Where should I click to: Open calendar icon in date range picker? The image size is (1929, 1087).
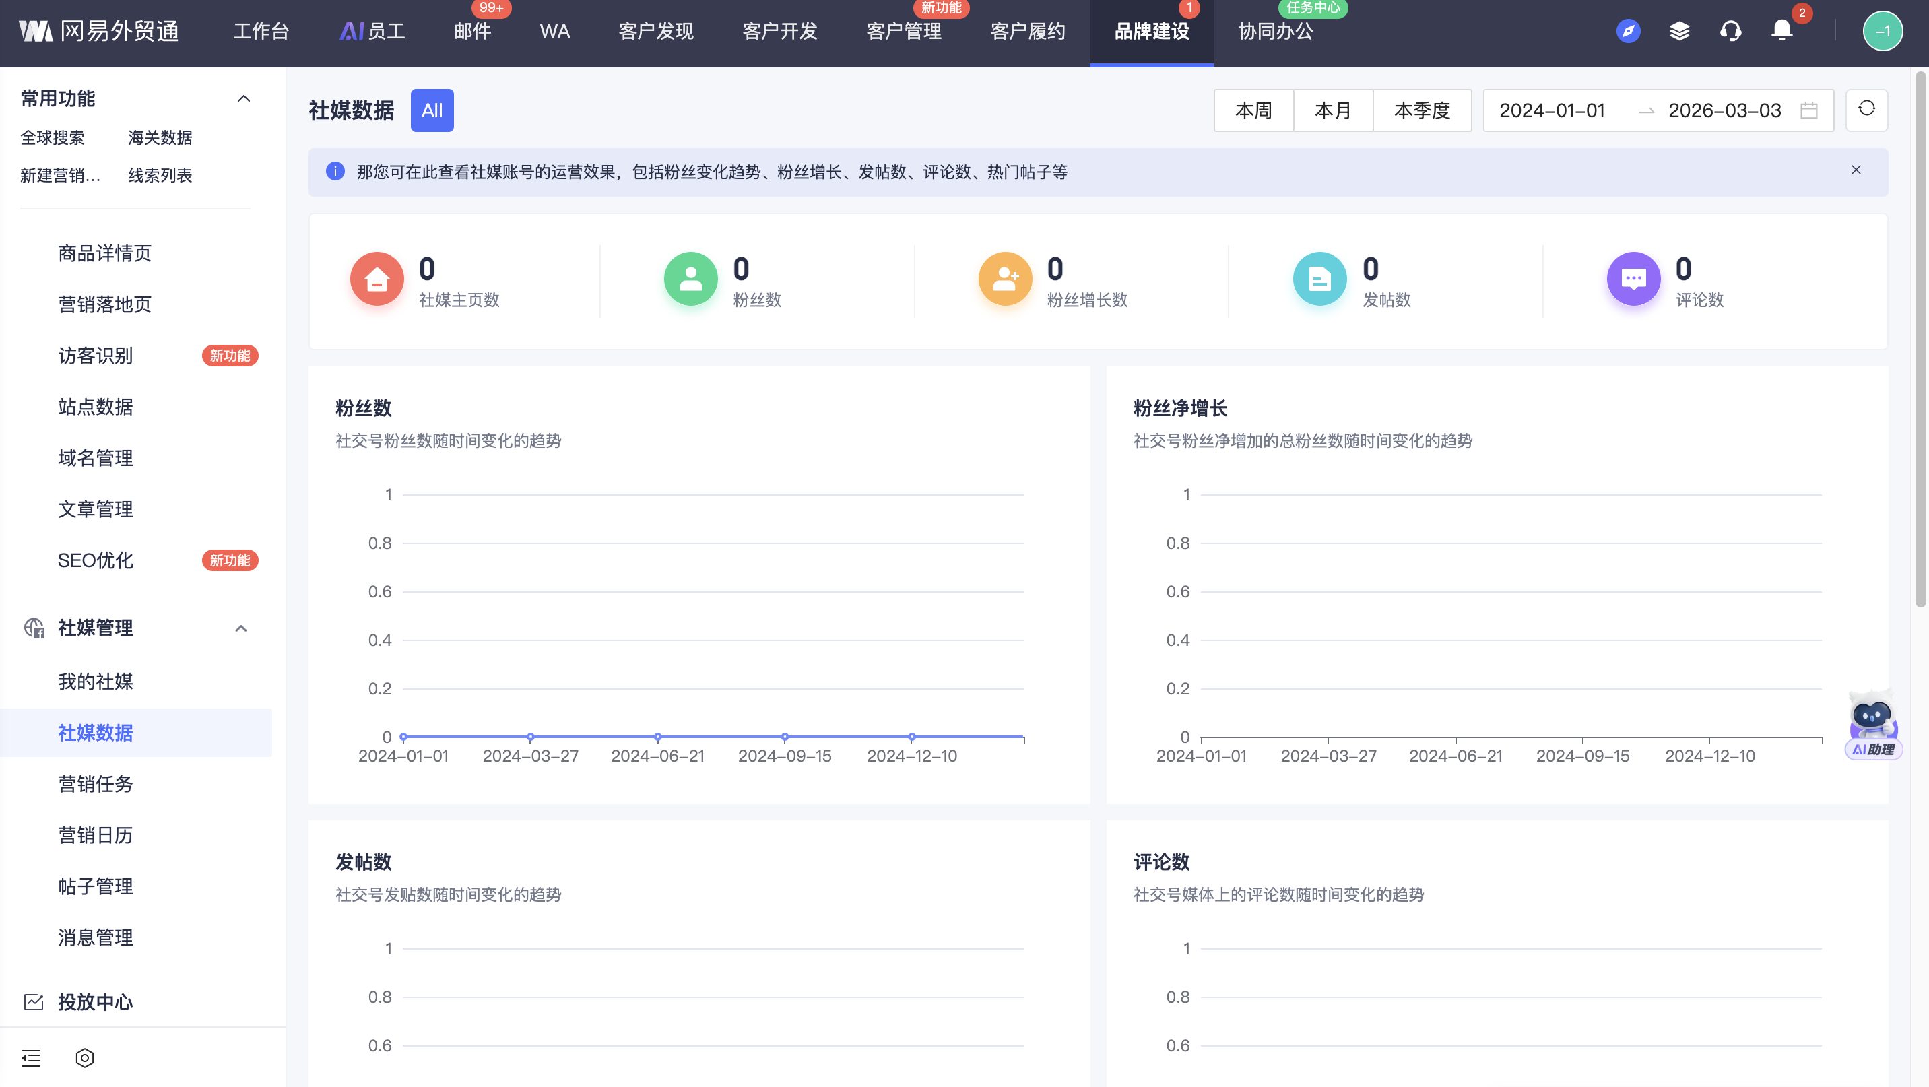tap(1808, 111)
